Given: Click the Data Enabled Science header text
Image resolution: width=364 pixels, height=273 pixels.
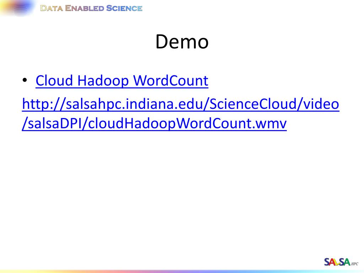Looking at the screenshot, I should pyautogui.click(x=91, y=9).
